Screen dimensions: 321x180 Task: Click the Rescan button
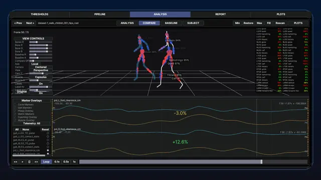pos(280,23)
